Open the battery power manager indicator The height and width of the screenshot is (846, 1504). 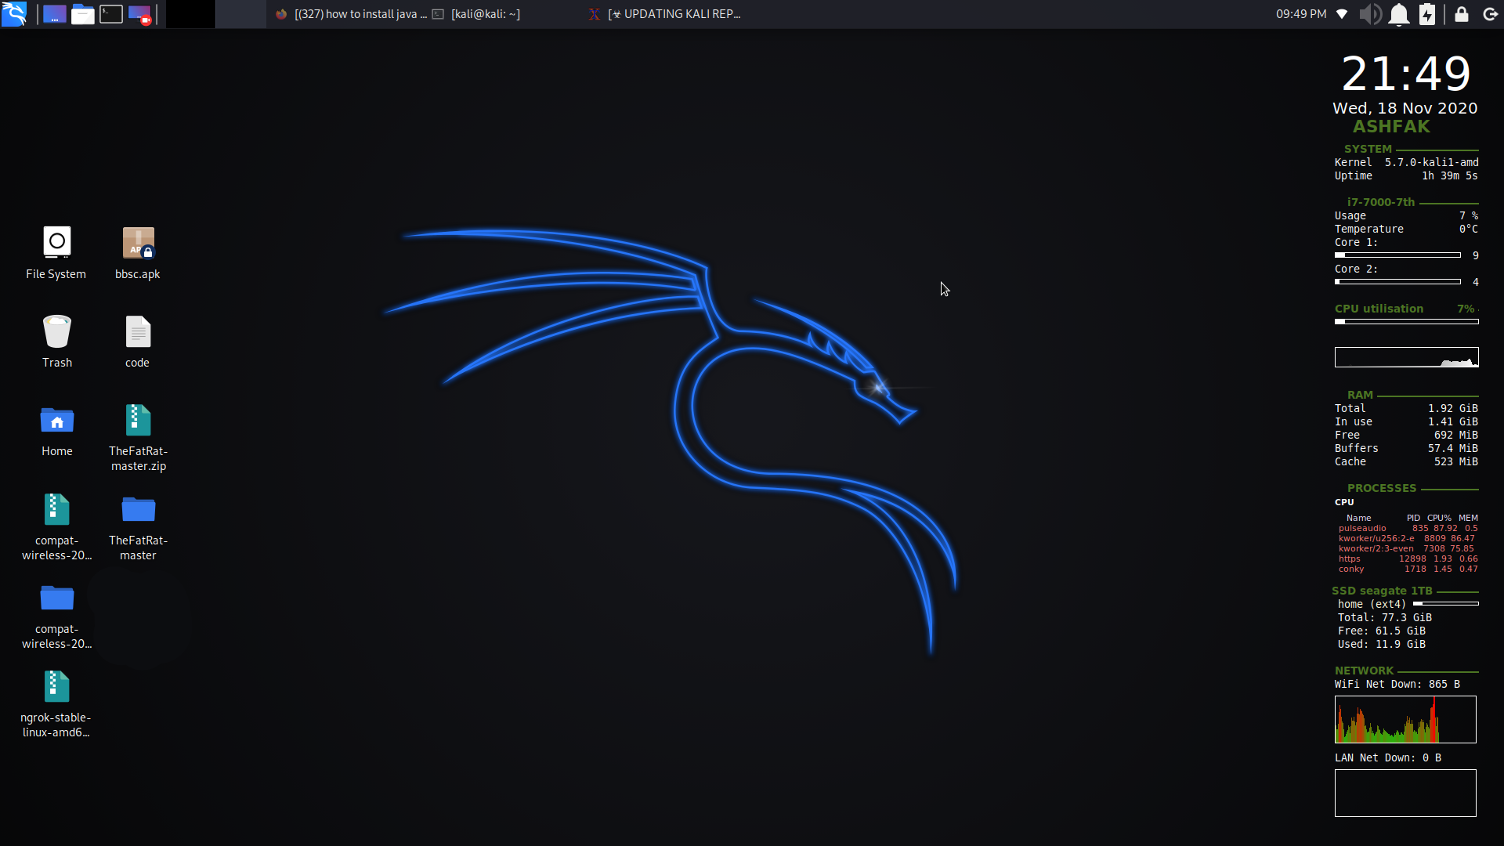(x=1427, y=14)
